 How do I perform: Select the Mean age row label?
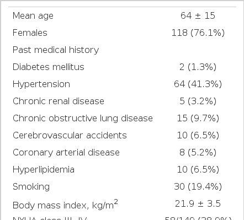[x=33, y=16]
